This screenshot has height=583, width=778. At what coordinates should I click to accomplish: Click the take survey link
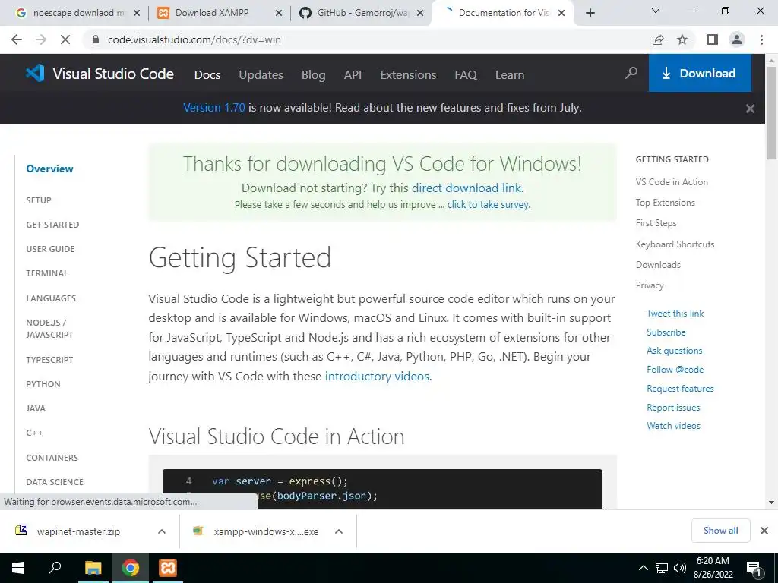pyautogui.click(x=489, y=204)
